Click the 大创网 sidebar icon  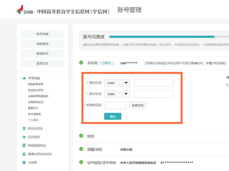(24, 163)
